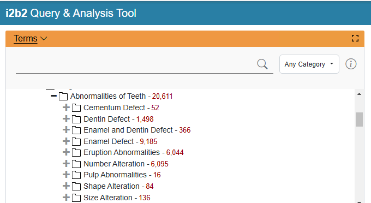Select the Eruption Abnormalities term label

[122, 153]
